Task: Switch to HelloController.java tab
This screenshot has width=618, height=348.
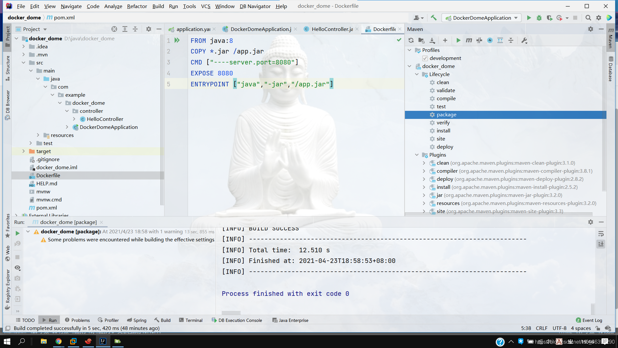Action: (332, 29)
